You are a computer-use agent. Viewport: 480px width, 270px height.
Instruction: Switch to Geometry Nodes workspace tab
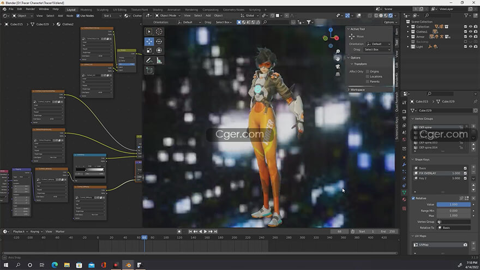point(233,10)
